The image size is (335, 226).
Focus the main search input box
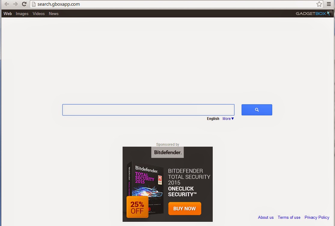(x=148, y=110)
